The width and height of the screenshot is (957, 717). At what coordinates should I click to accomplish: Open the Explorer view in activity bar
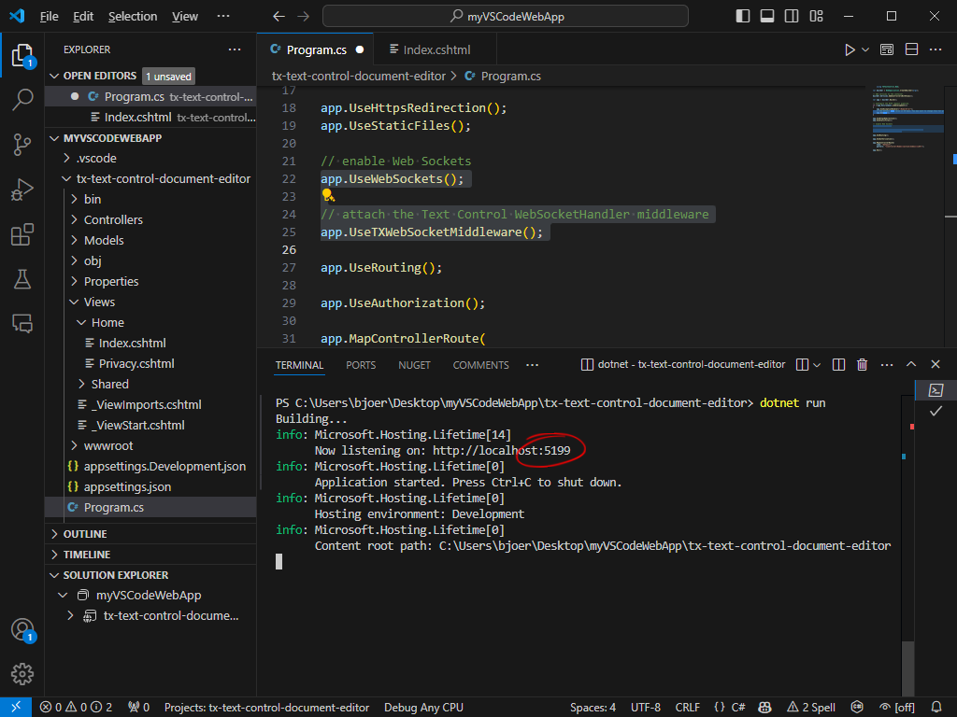22,55
